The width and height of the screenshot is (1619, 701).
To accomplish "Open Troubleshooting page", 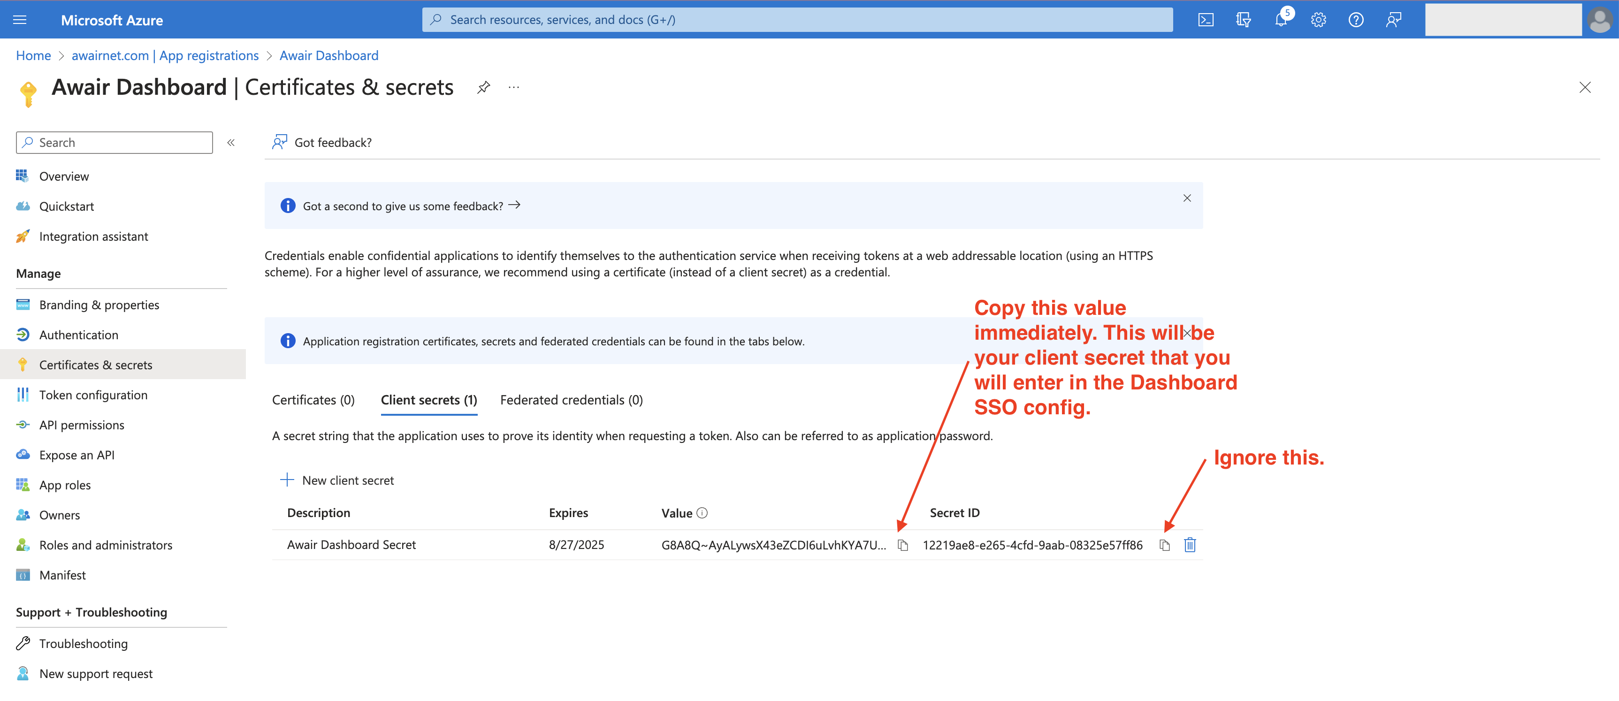I will (x=83, y=644).
